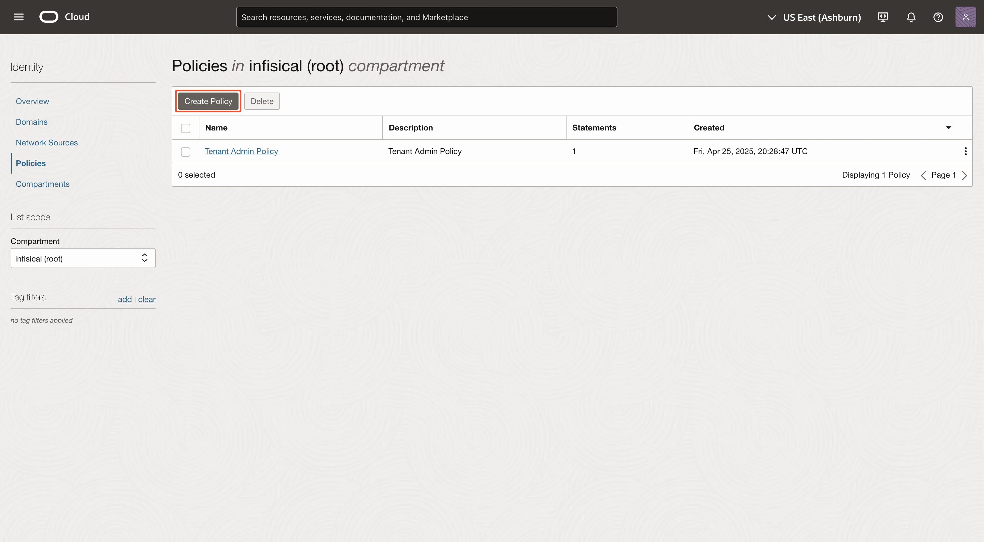The image size is (984, 542).
Task: Open actions menu for Tenant Admin Policy row
Action: pos(966,151)
